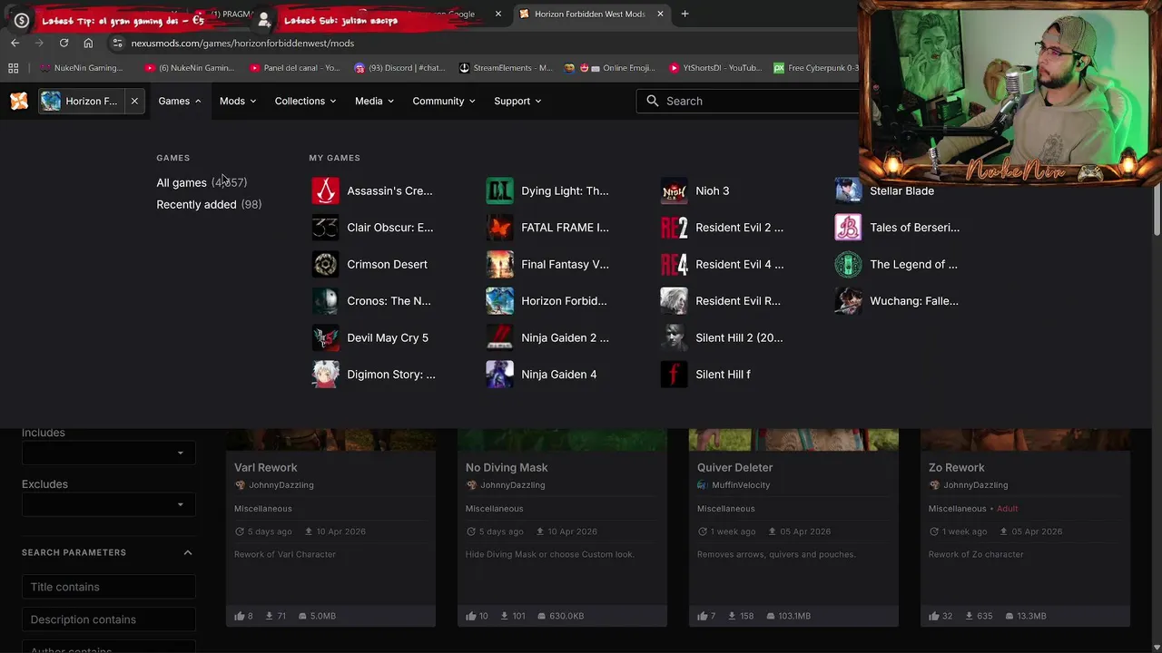Viewport: 1162px width, 653px height.
Task: Open the YtShortsDl YouTube bookmark
Action: pyautogui.click(x=715, y=68)
